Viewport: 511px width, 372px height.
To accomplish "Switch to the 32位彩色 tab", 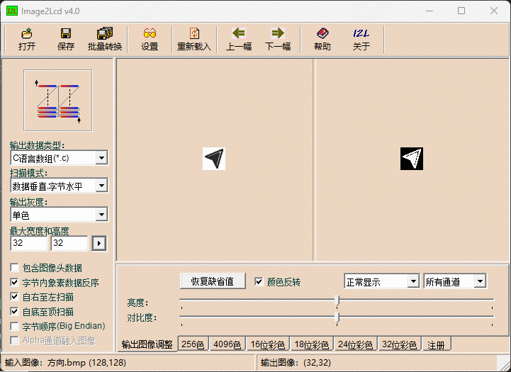I will 400,344.
